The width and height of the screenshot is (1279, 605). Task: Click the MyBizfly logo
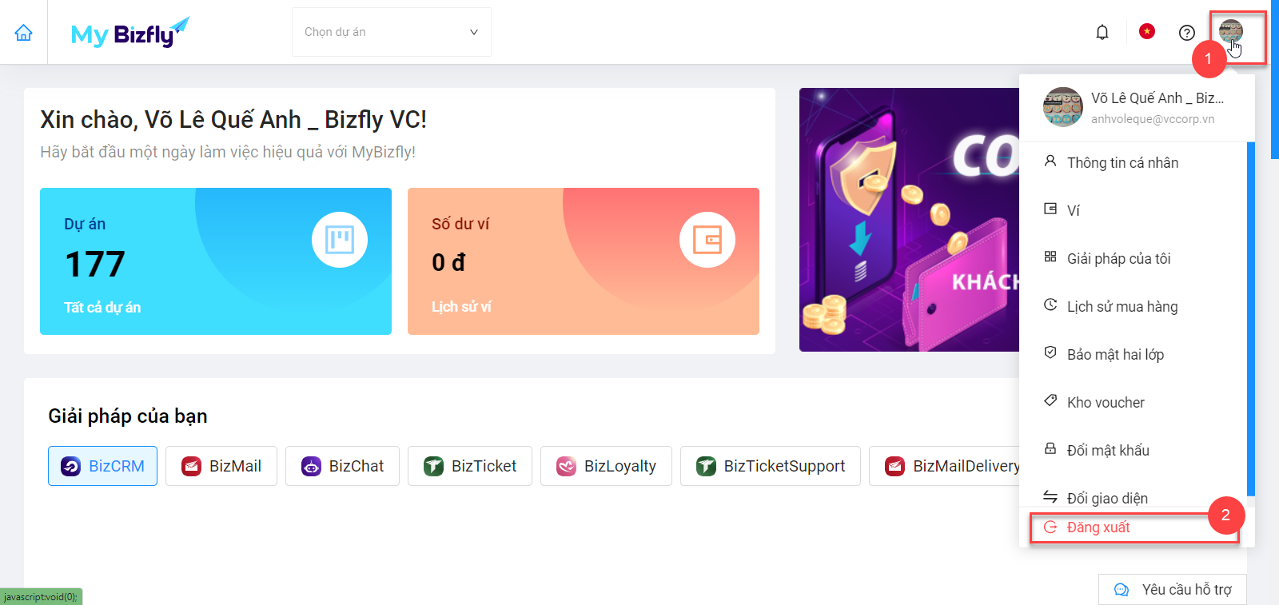click(129, 33)
